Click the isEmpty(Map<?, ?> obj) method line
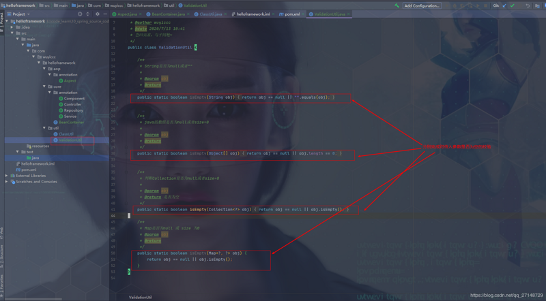546x301 pixels. pyautogui.click(x=192, y=253)
